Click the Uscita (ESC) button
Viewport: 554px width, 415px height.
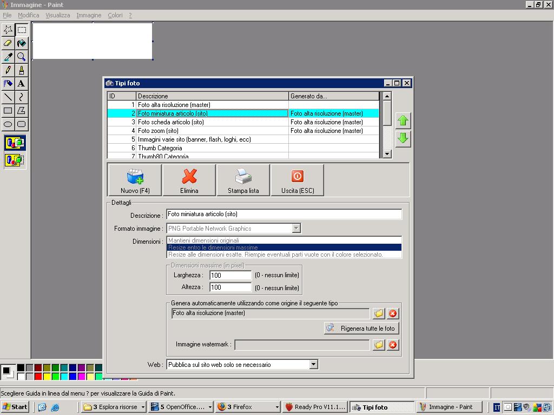coord(298,180)
